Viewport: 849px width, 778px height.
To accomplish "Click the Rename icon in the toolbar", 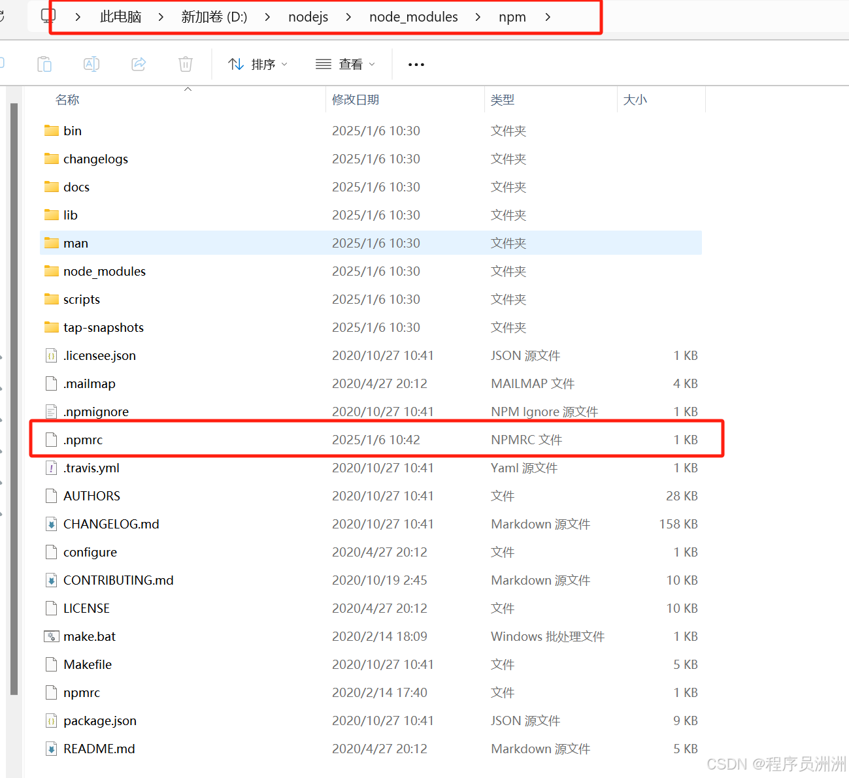I will click(x=92, y=64).
